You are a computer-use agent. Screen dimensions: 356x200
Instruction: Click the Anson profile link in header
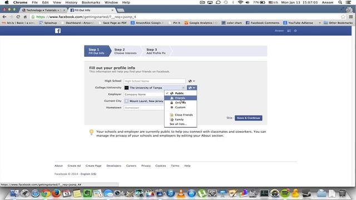pyautogui.click(x=279, y=31)
